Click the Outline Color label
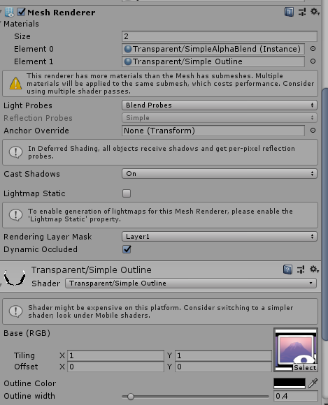This screenshot has height=405, width=328. (30, 383)
